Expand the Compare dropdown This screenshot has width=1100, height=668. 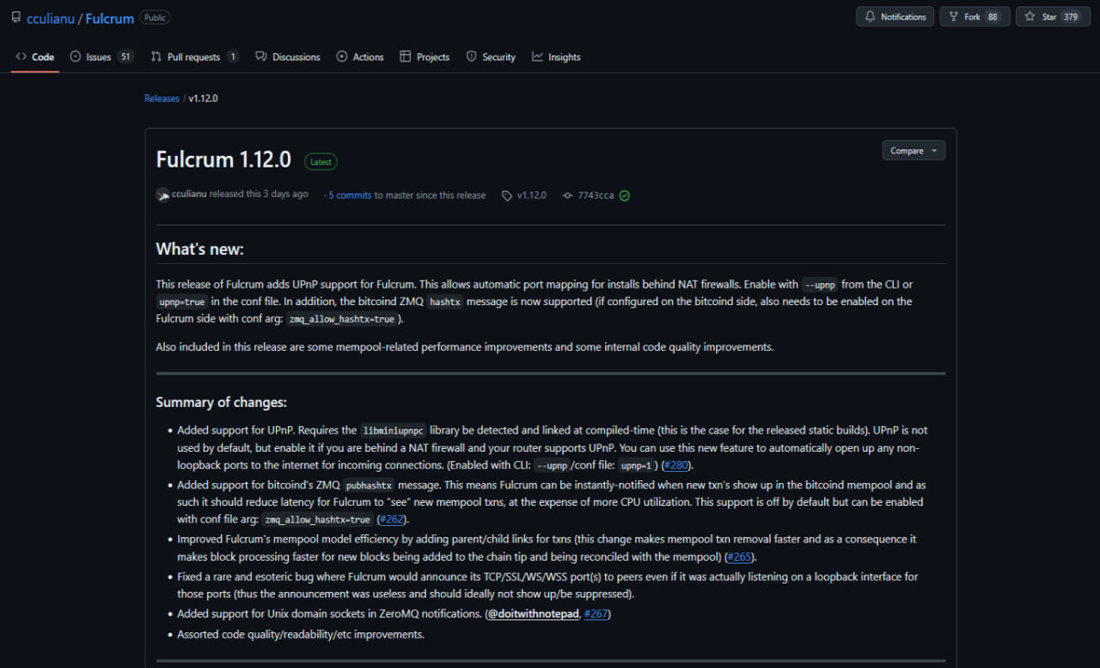(913, 150)
